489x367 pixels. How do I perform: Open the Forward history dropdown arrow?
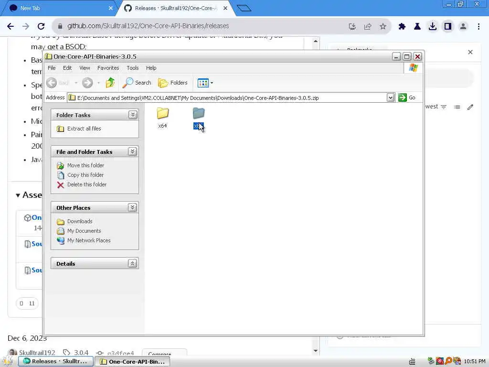(x=98, y=83)
